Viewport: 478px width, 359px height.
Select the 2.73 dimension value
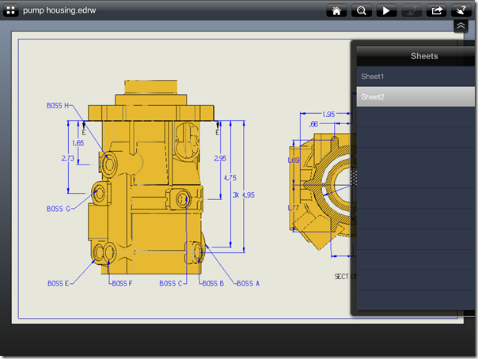point(68,158)
